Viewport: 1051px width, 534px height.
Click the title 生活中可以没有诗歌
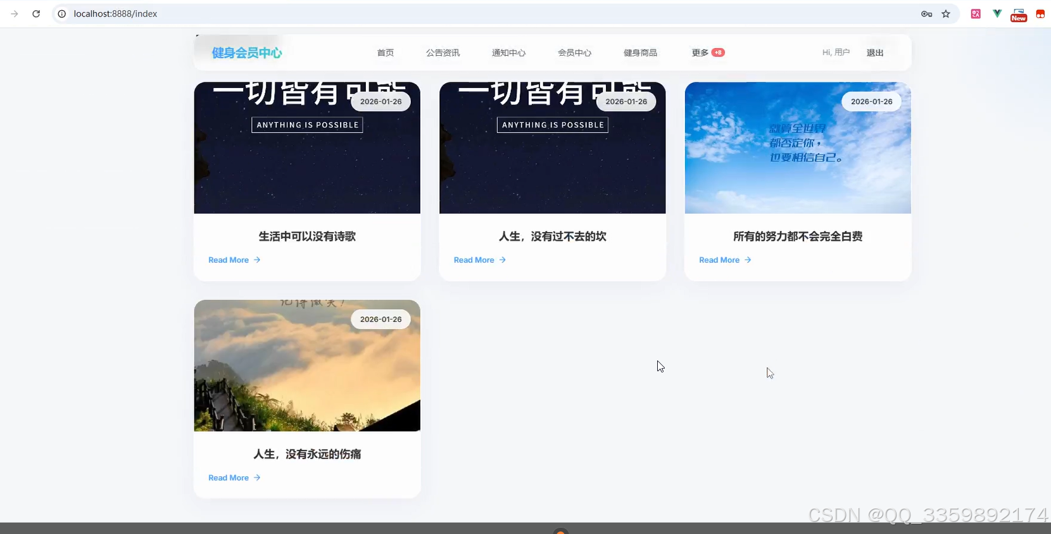[307, 236]
